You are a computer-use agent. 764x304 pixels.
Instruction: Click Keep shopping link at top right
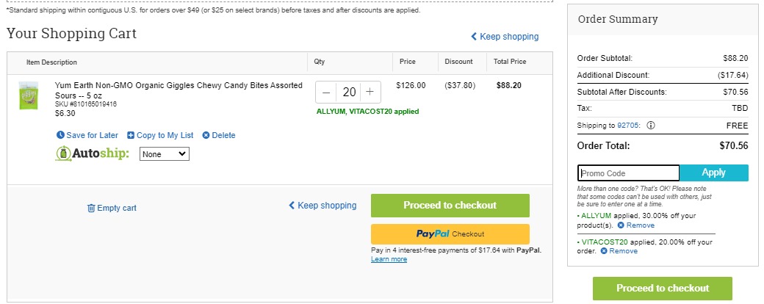(x=505, y=37)
